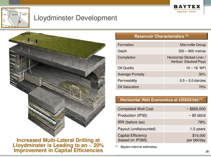Image resolution: width=211 pixels, height=158 pixels.
Task: Click the Baytex Energy Corp logo
Action: tap(187, 8)
